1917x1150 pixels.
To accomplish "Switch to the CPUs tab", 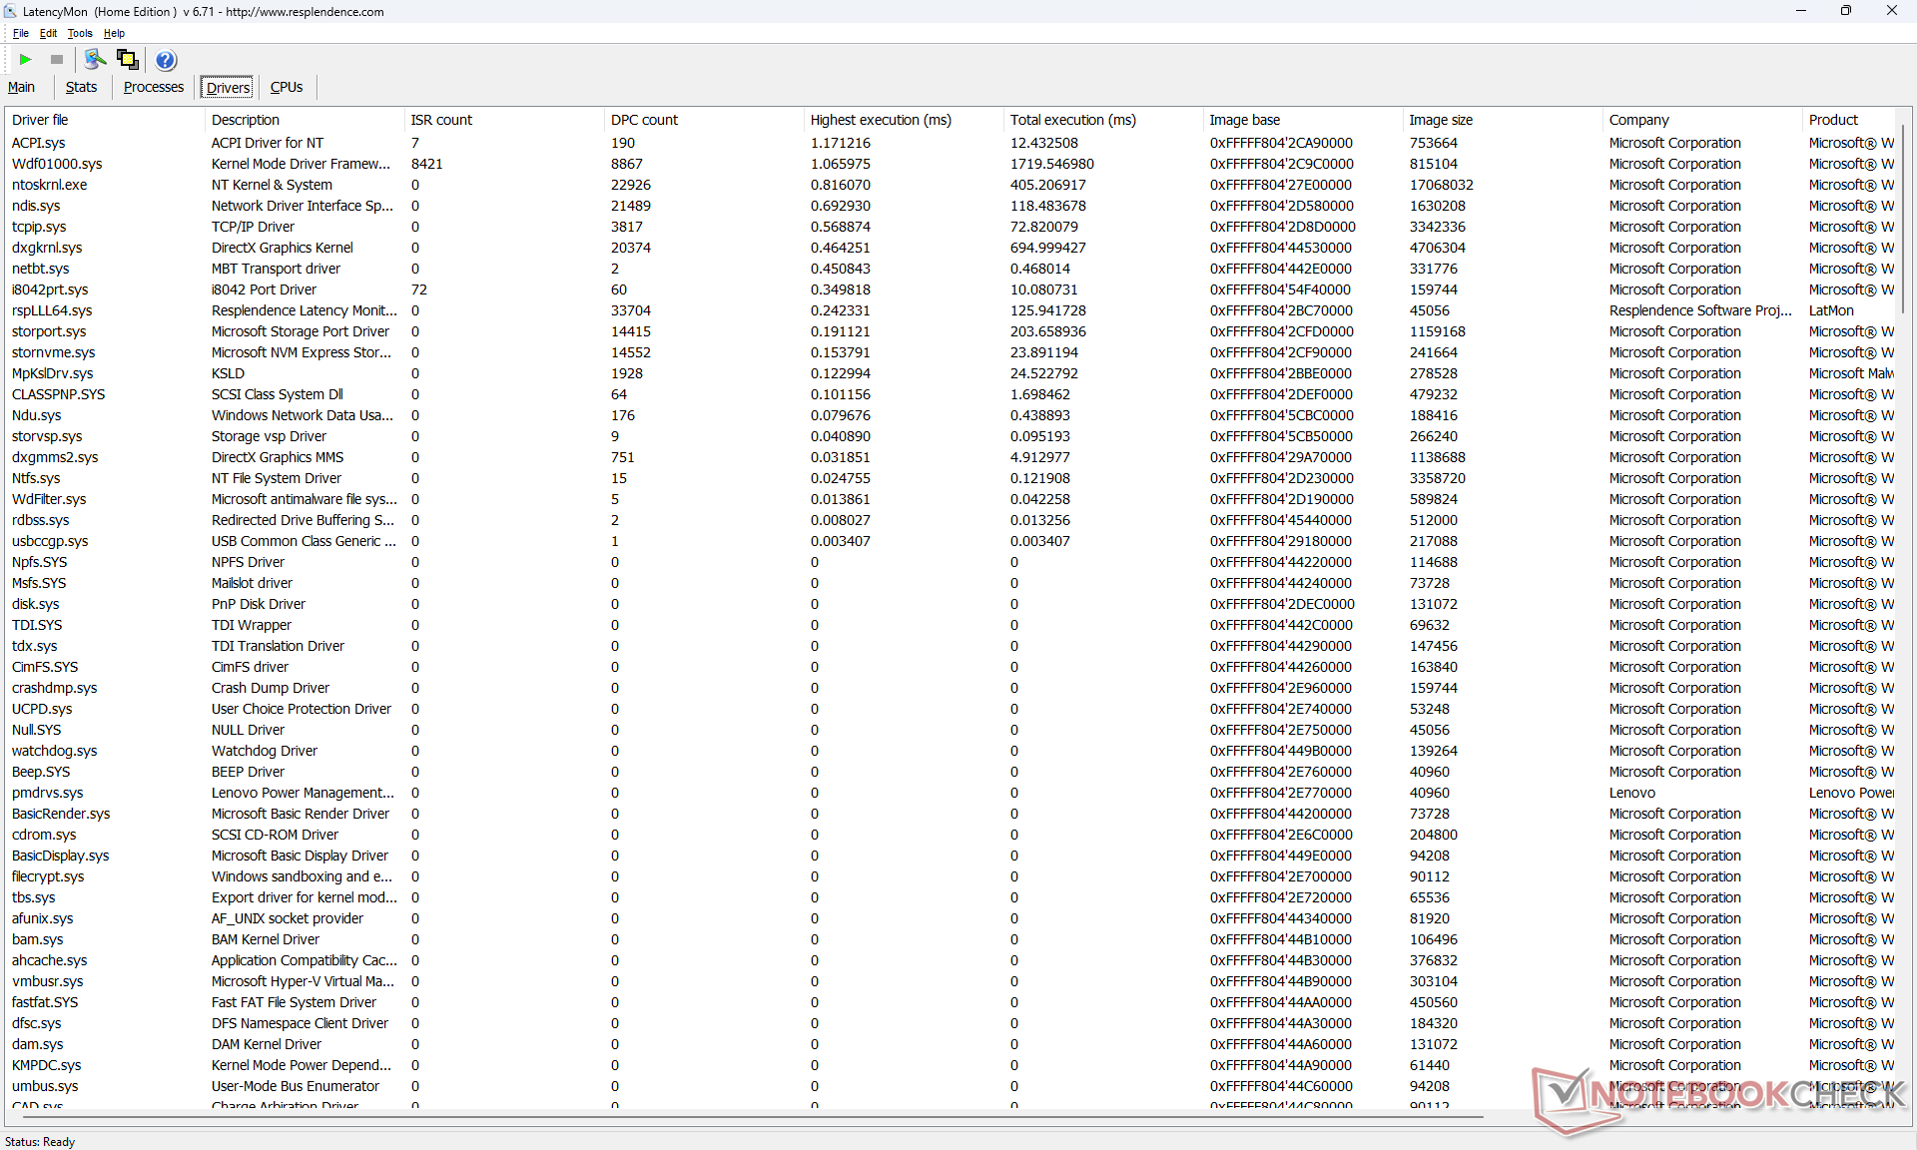I will 287,87.
